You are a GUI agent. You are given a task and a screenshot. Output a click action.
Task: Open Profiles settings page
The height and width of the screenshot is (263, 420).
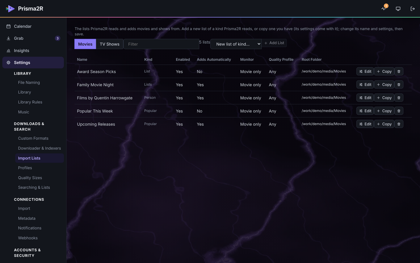point(39,168)
